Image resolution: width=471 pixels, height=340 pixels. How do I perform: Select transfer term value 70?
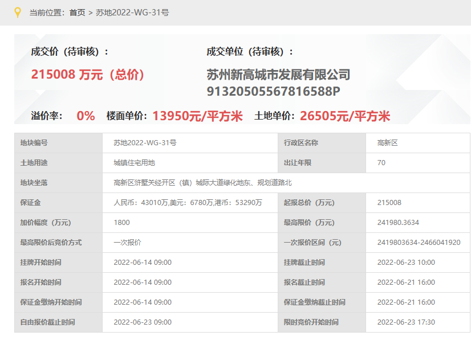[x=381, y=163]
